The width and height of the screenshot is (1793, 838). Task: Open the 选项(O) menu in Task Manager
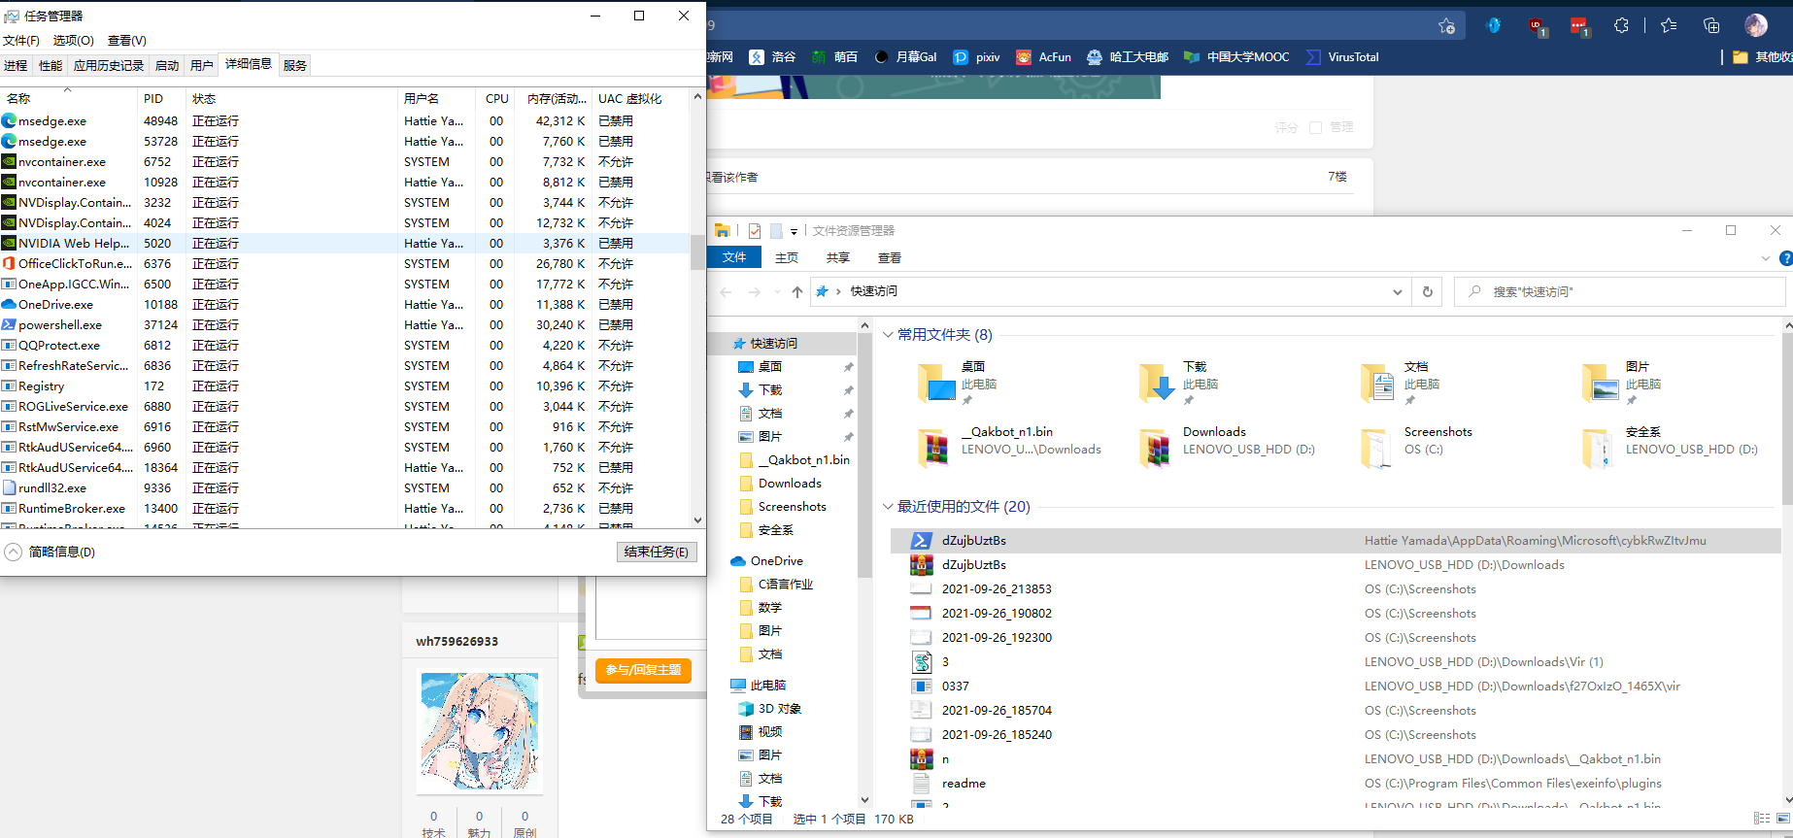pyautogui.click(x=73, y=41)
